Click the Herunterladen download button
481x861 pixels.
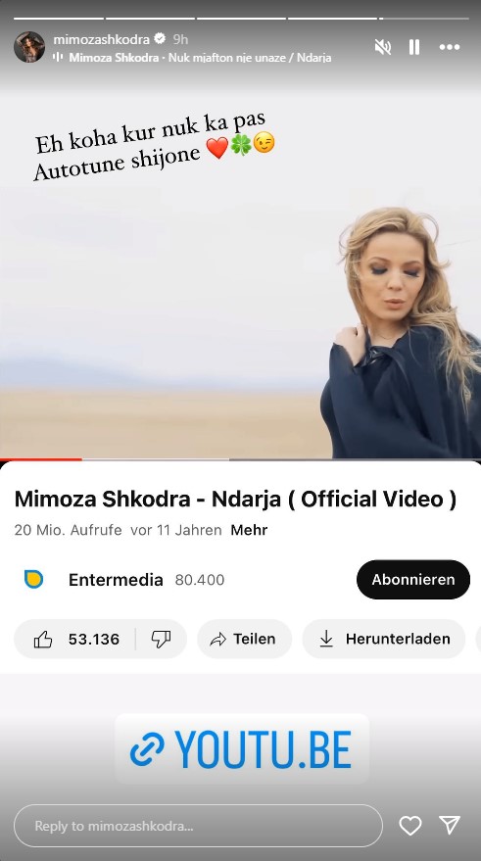pyautogui.click(x=384, y=639)
